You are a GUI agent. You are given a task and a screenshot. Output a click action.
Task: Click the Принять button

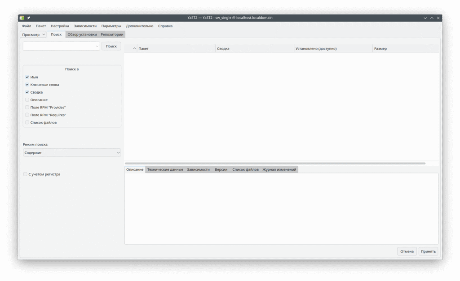(x=428, y=251)
